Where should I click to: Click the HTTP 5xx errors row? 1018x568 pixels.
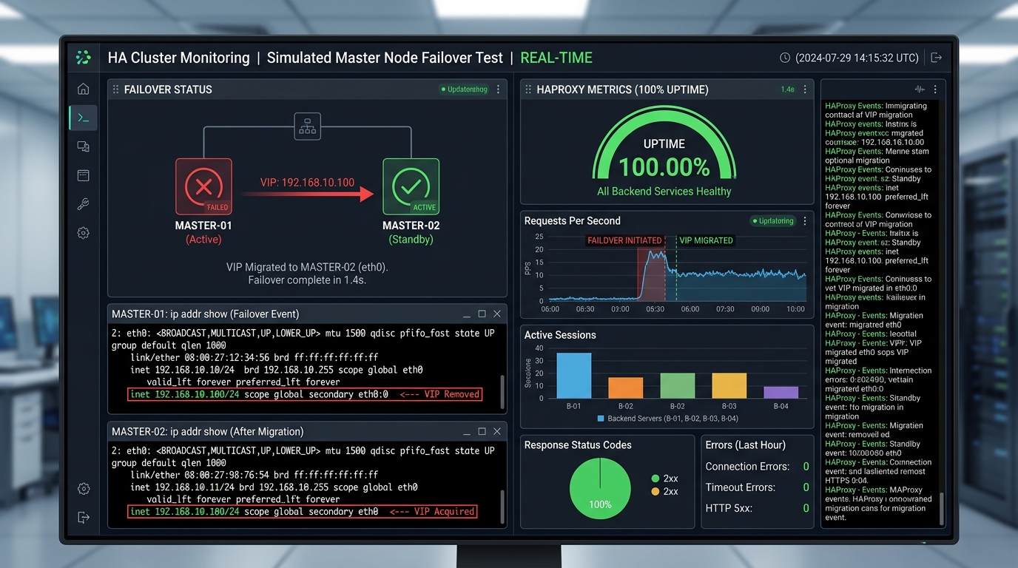(x=757, y=508)
